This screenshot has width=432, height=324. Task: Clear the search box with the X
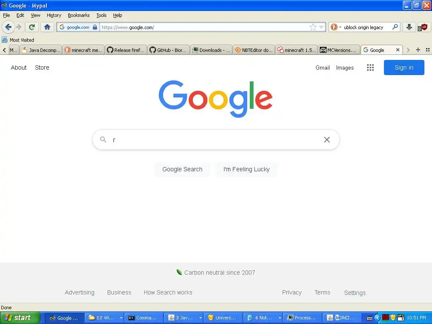point(327,140)
